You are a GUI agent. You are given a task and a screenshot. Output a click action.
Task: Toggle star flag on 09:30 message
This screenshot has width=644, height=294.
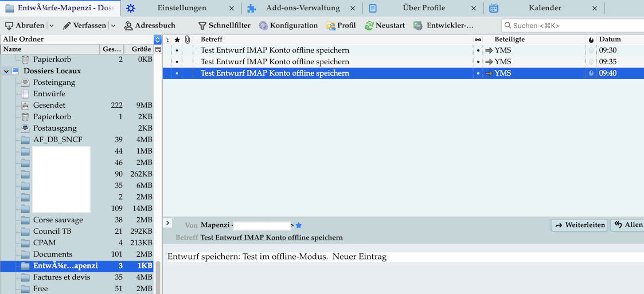(x=177, y=50)
